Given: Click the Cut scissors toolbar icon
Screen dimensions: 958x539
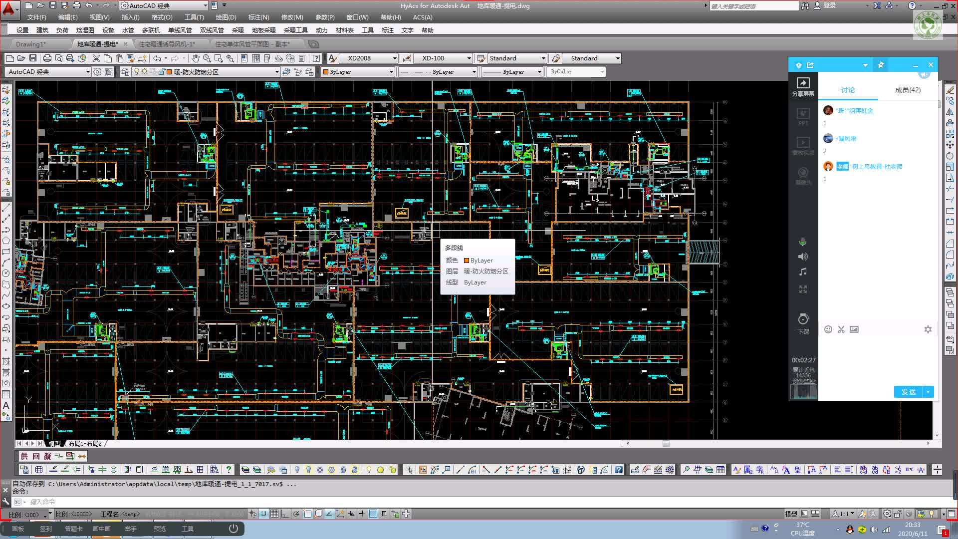Looking at the screenshot, I should [x=96, y=58].
